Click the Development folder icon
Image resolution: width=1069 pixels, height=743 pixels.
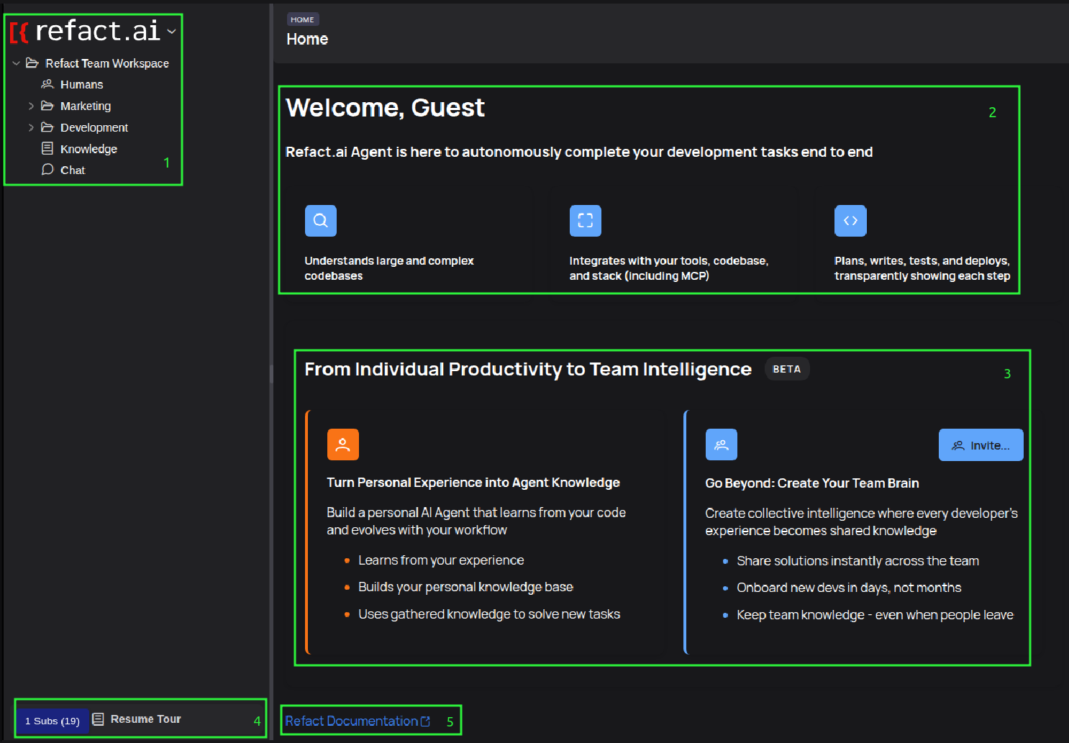click(x=47, y=127)
